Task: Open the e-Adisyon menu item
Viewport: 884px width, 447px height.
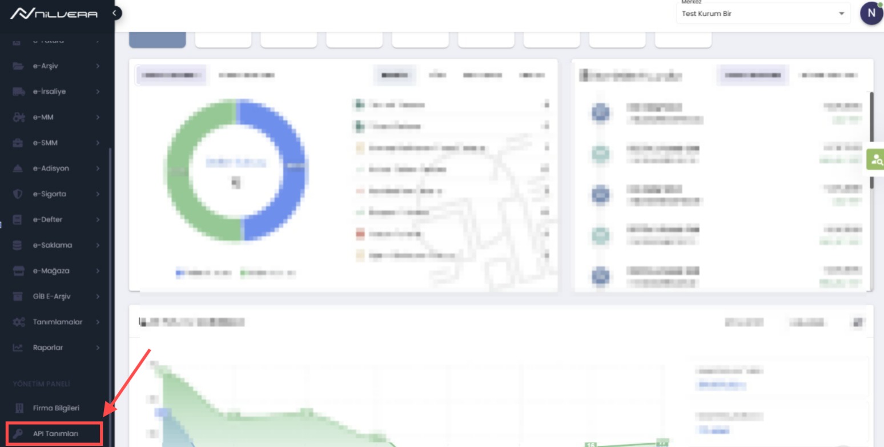Action: pyautogui.click(x=50, y=168)
